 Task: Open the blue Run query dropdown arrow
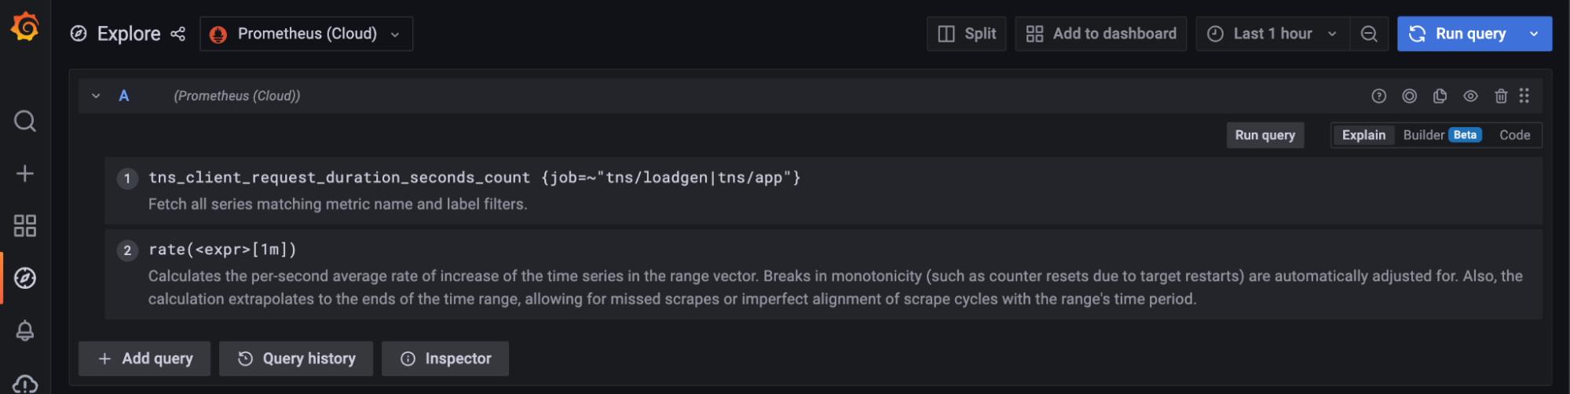pyautogui.click(x=1534, y=34)
